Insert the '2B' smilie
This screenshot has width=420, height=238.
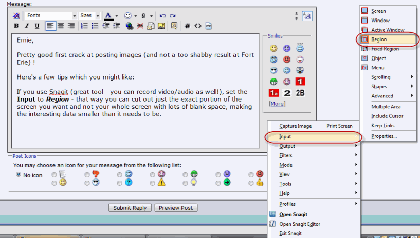pyautogui.click(x=300, y=93)
